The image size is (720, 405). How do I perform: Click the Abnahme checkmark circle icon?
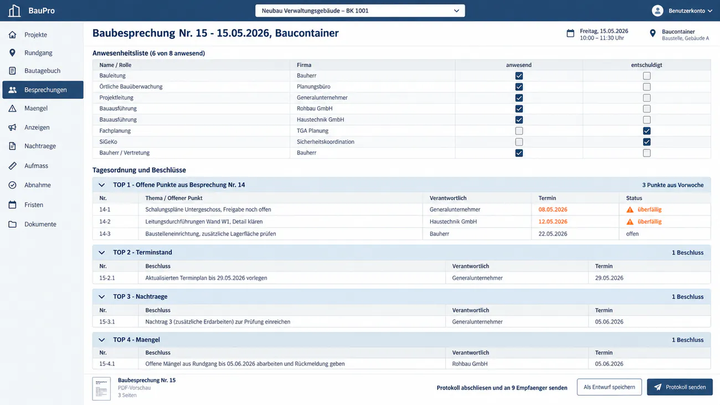[x=13, y=185]
